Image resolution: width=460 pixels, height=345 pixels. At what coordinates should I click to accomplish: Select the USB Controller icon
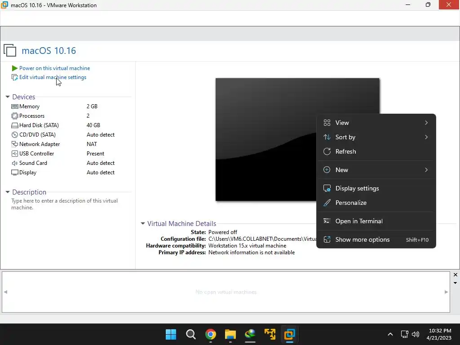tap(15, 154)
